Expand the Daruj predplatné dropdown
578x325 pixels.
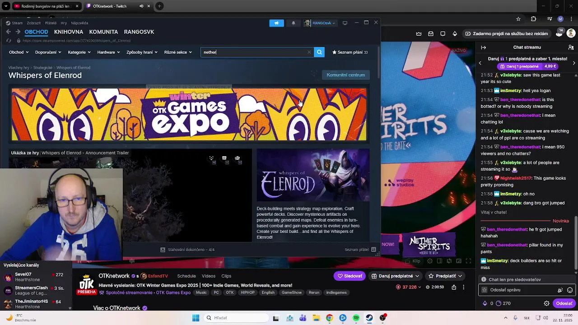point(395,276)
